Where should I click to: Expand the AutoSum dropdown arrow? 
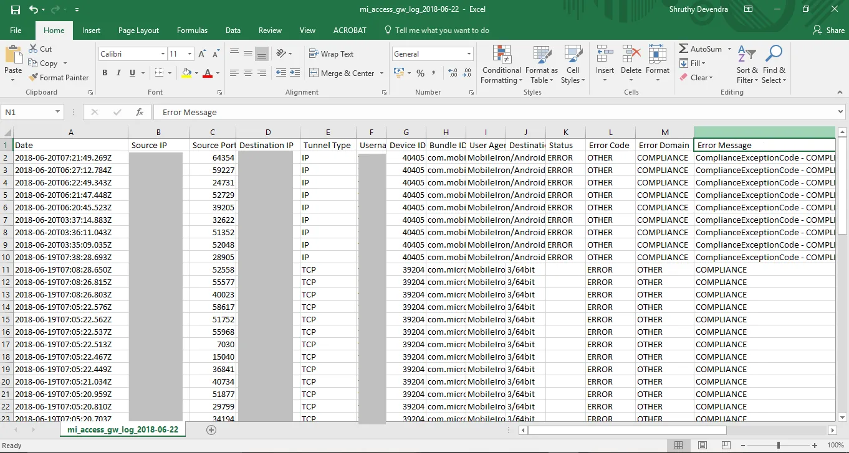pyautogui.click(x=729, y=49)
